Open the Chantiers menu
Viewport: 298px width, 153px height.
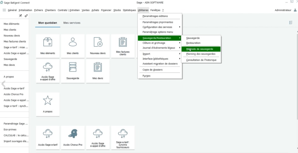[x=50, y=10]
